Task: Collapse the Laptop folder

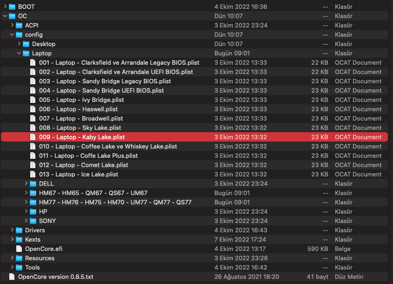Action: coord(19,53)
